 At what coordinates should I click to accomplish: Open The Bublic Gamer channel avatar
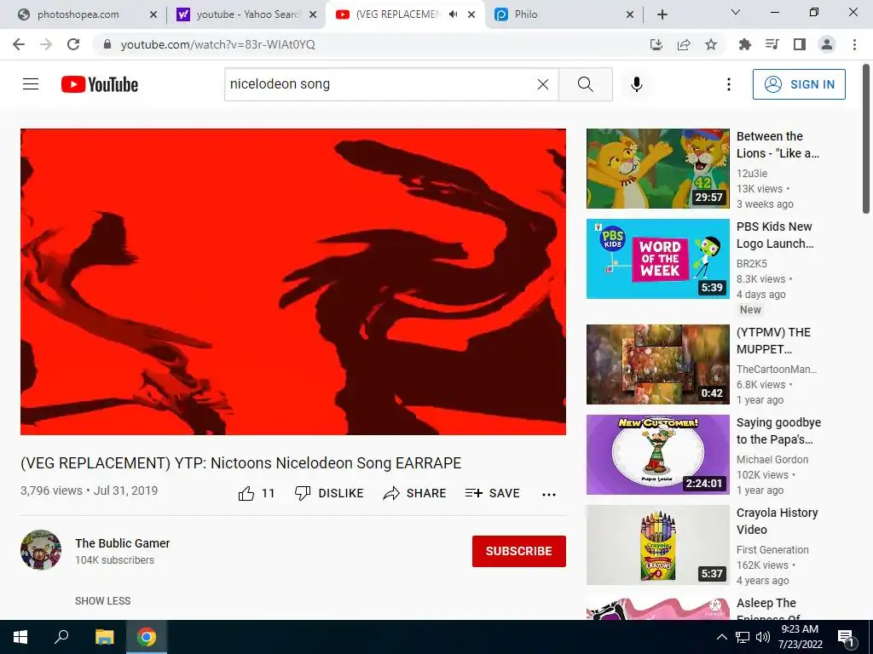41,550
